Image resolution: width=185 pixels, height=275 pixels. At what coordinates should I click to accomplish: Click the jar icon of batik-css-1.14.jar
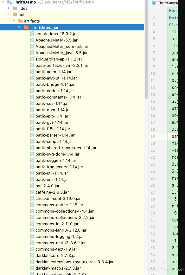coord(32,103)
